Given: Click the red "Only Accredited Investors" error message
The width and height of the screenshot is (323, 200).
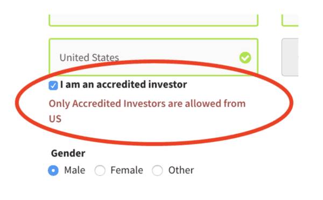Looking at the screenshot, I should click(147, 111).
